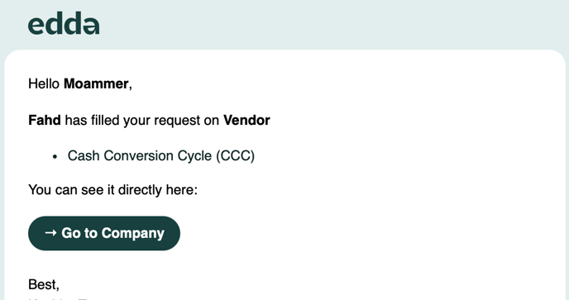Image resolution: width=569 pixels, height=300 pixels.
Task: Click the bullet point before Cash Conversion Cycle
Action: point(55,157)
